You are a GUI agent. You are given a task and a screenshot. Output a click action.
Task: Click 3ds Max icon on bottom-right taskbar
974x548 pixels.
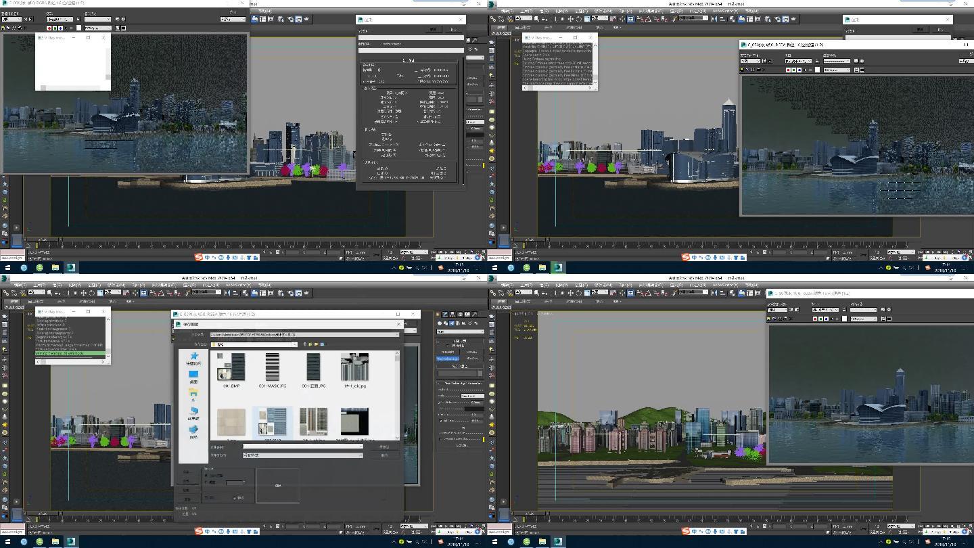coord(558,541)
